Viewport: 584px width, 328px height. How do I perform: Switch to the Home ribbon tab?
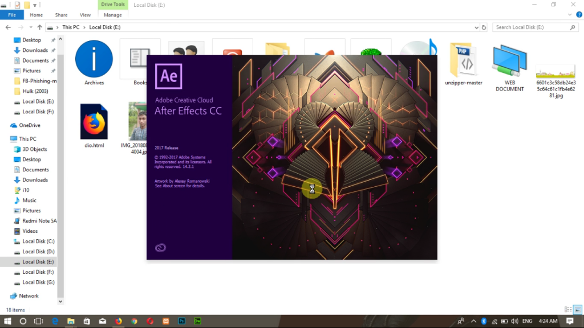[x=36, y=15]
